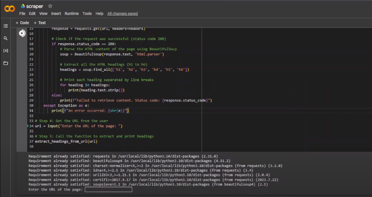The image size is (372, 197).
Task: Click the 'Print each heading' comment line
Action: (x=107, y=80)
